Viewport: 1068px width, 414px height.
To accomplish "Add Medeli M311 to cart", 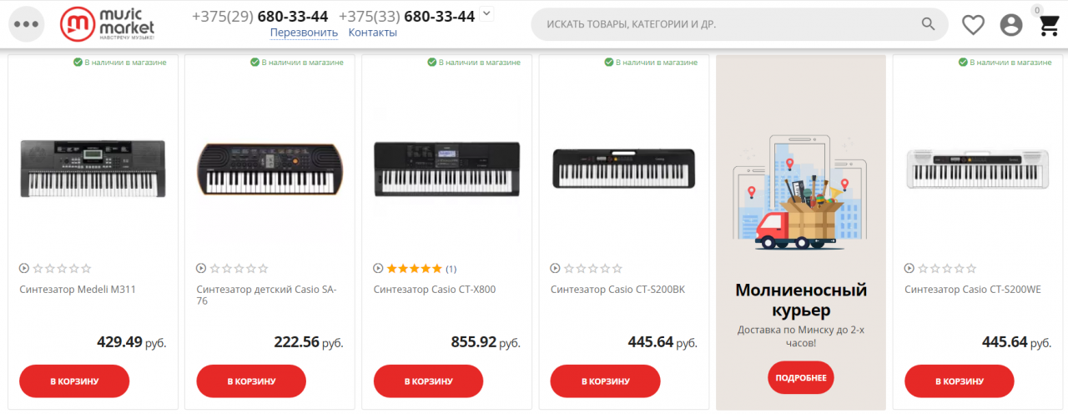I will pos(74,381).
